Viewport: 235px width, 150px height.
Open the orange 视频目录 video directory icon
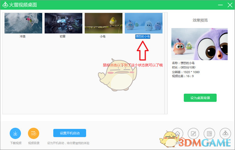coord(34,133)
